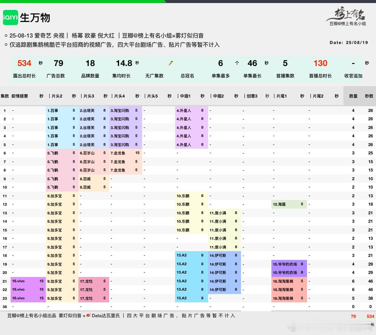This screenshot has width=376, height=335.
Task: Click the 收官追加 label
Action: (353, 76)
